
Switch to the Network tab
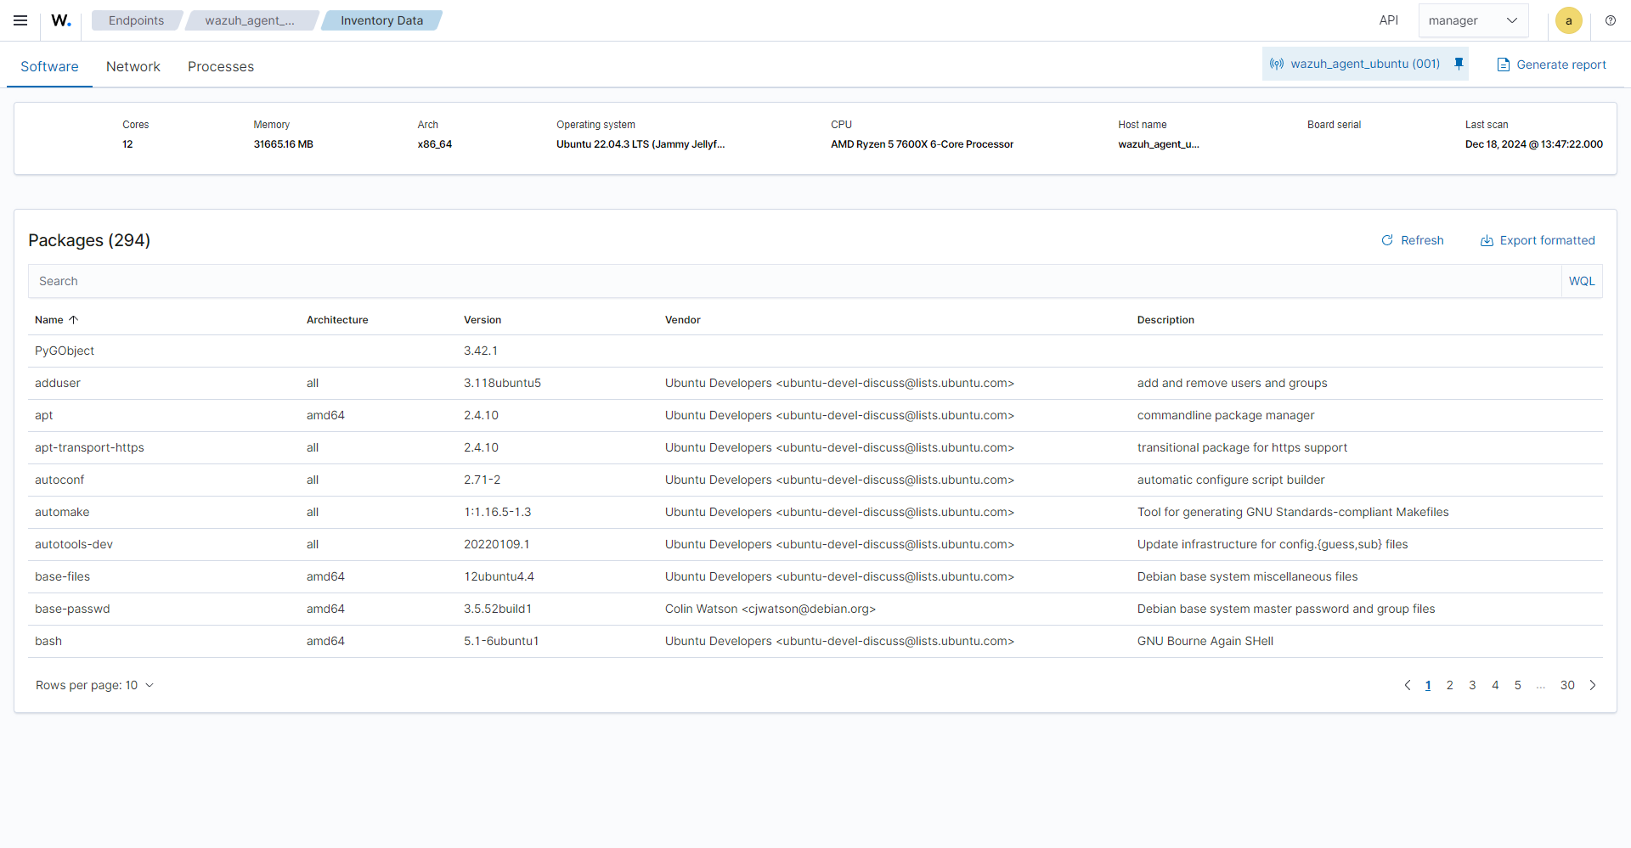[133, 66]
